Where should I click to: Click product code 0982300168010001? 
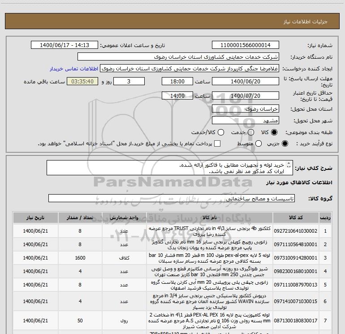[296, 271]
